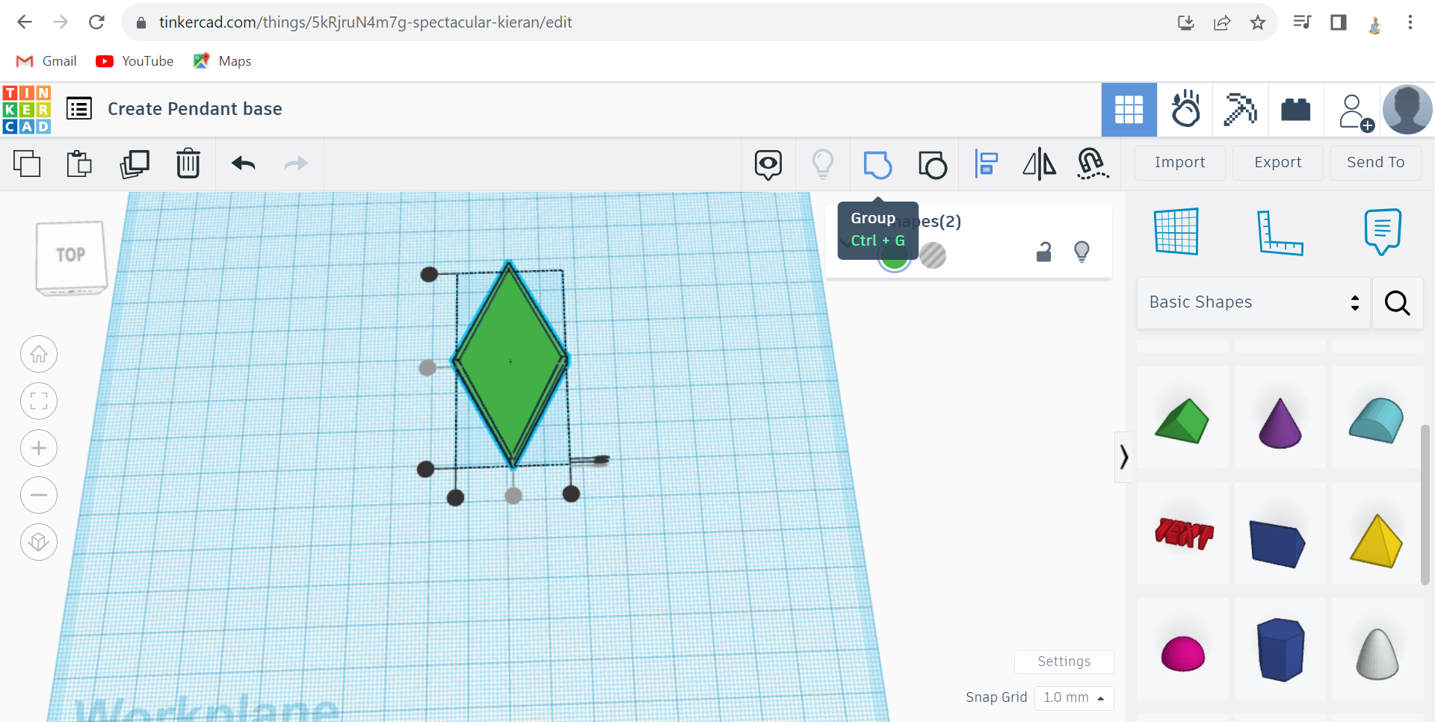Place the Workplane tool
This screenshot has height=722, width=1435.
pyautogui.click(x=1176, y=231)
